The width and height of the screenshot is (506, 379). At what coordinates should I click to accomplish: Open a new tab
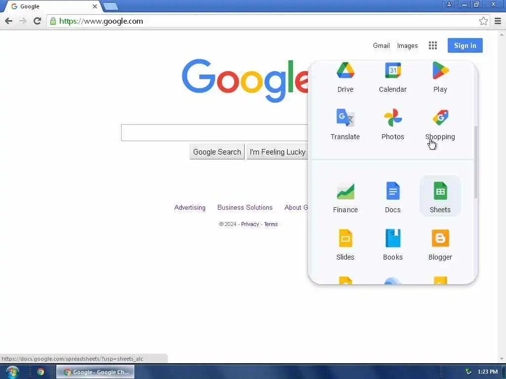click(110, 6)
